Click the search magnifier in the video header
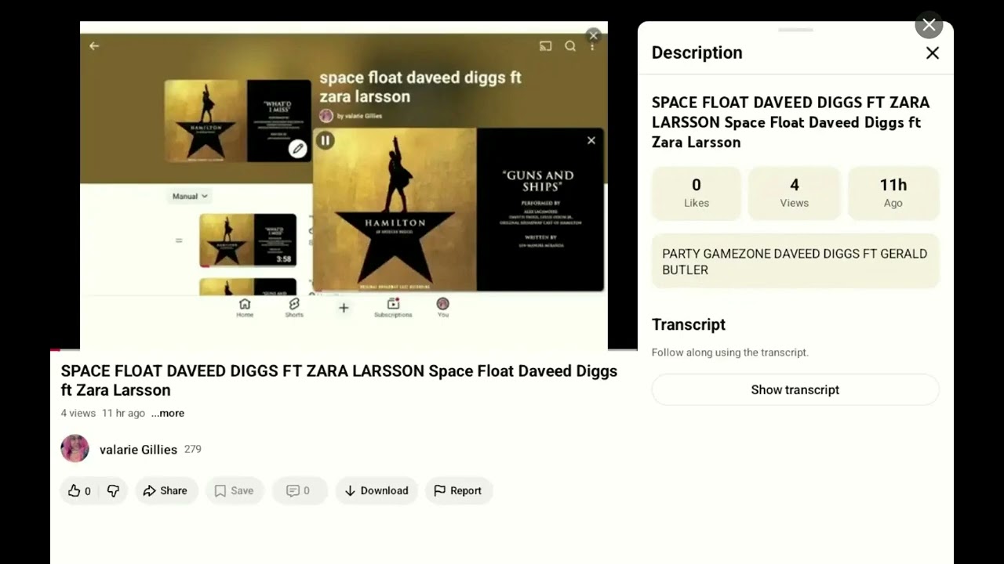 (570, 46)
